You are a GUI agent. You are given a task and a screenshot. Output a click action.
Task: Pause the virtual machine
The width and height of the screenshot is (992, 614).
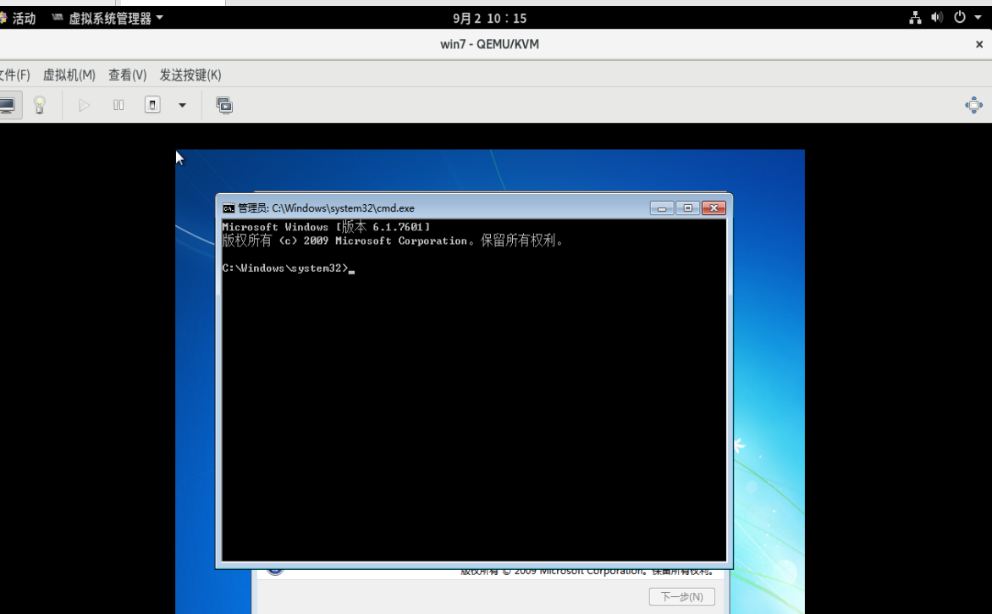118,105
